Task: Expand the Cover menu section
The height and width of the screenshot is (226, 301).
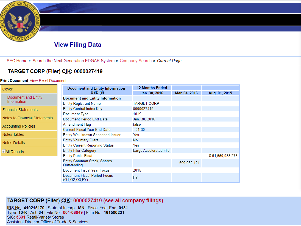Action: 29,89
